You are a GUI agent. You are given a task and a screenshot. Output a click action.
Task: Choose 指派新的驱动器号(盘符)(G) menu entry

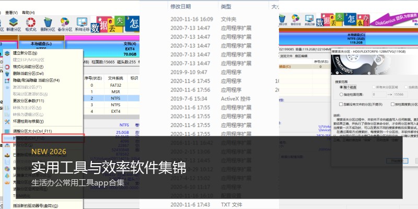point(36,206)
